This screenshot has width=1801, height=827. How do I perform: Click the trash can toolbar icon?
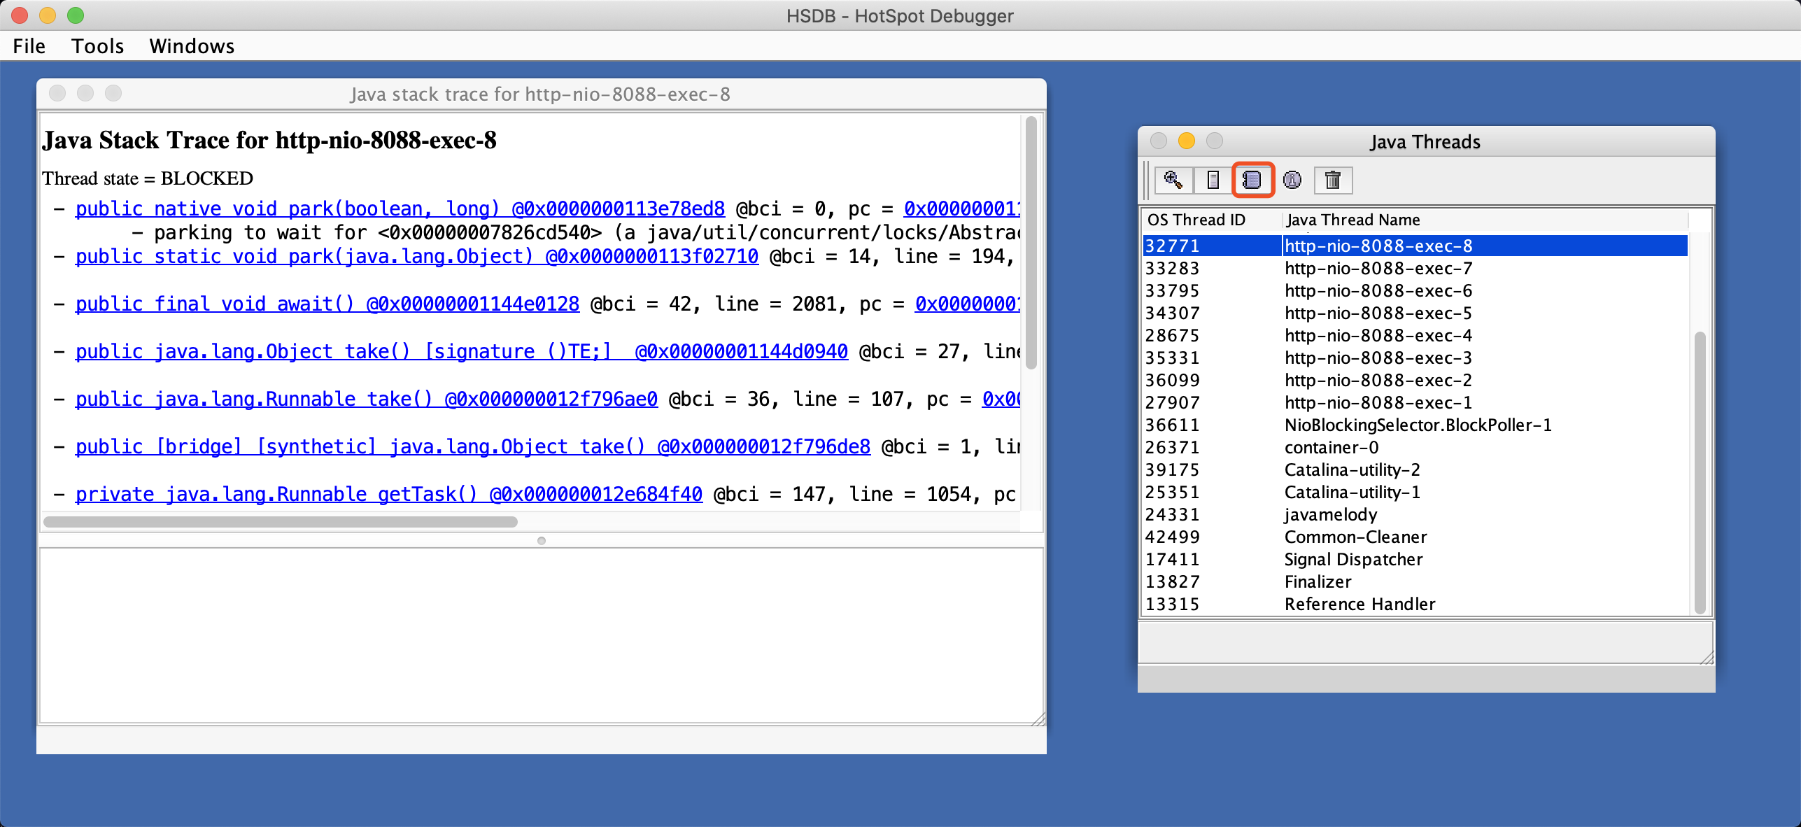[x=1333, y=180]
